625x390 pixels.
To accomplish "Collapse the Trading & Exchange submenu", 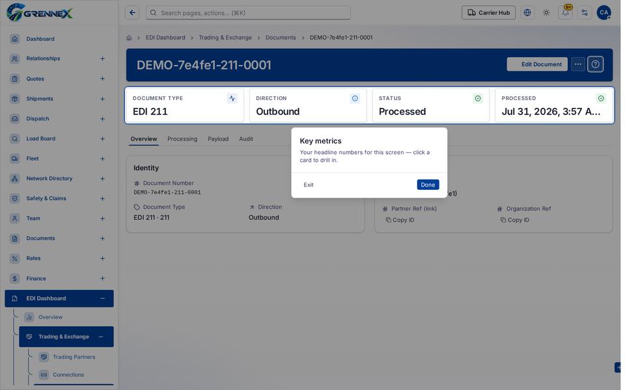I will (101, 337).
